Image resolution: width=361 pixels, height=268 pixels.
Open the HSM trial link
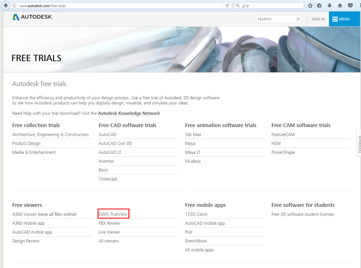coord(276,144)
